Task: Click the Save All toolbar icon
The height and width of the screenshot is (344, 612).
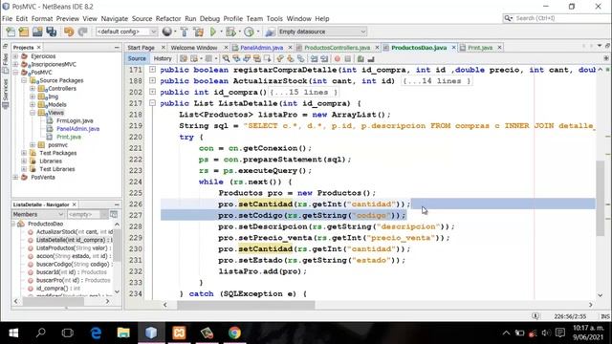Action: [x=51, y=32]
